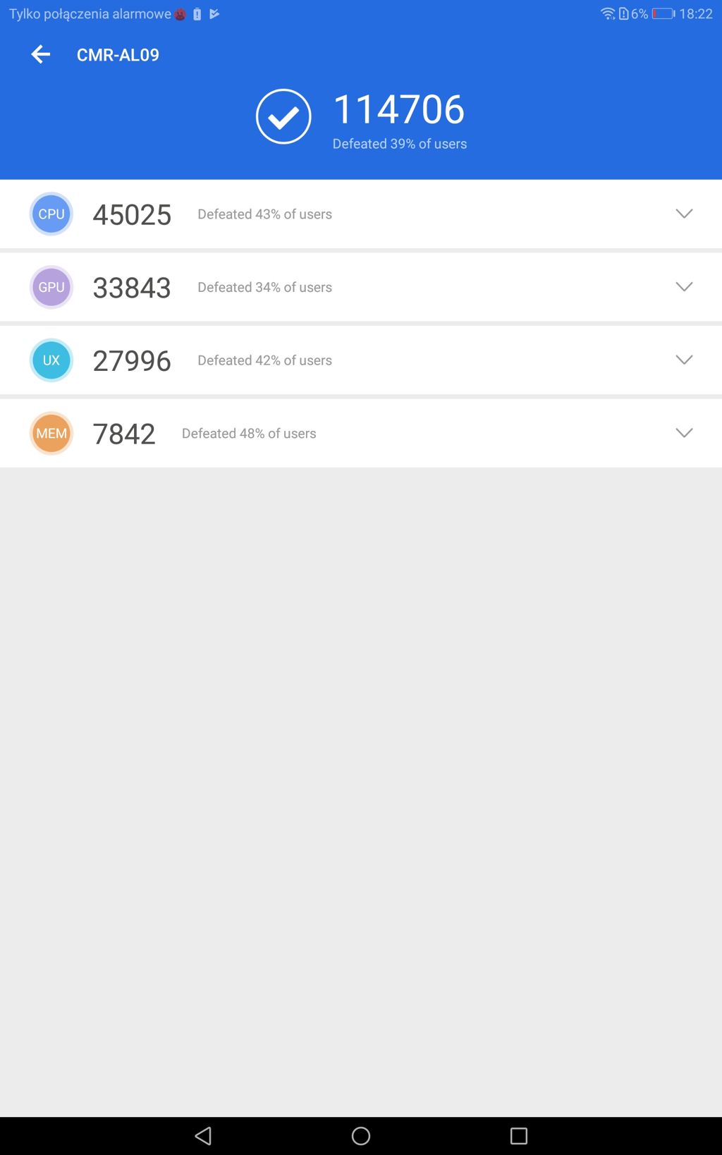The height and width of the screenshot is (1155, 722).
Task: Tap the Wi-Fi status icon
Action: (x=607, y=13)
